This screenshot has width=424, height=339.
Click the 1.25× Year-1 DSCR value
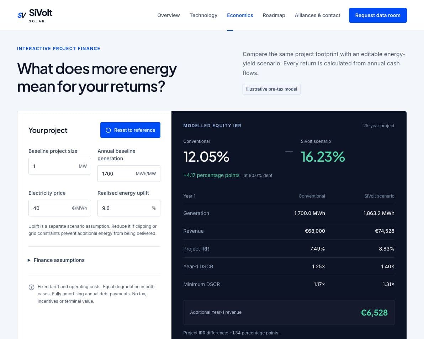pos(319,267)
